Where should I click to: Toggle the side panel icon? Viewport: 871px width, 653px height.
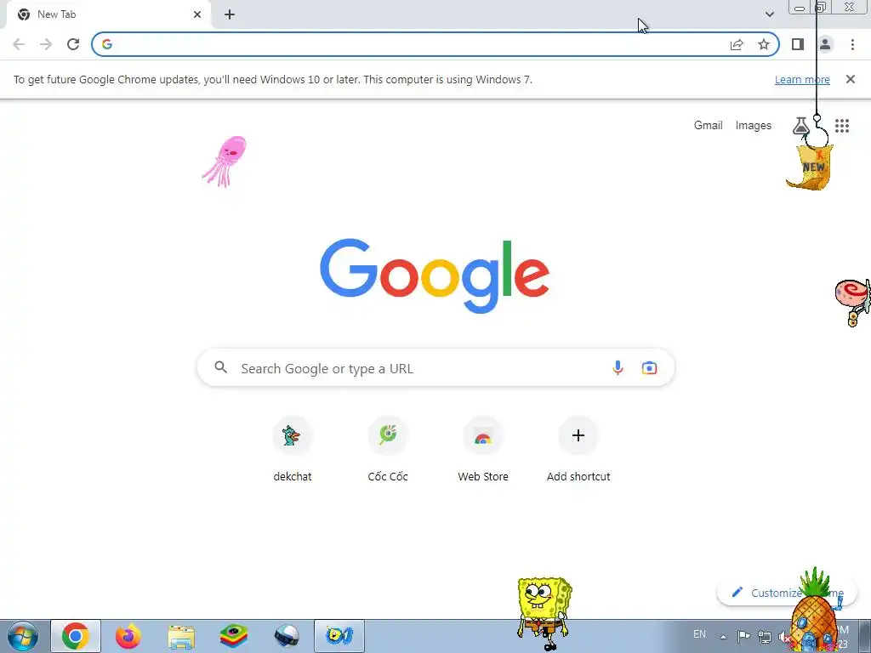(x=798, y=44)
